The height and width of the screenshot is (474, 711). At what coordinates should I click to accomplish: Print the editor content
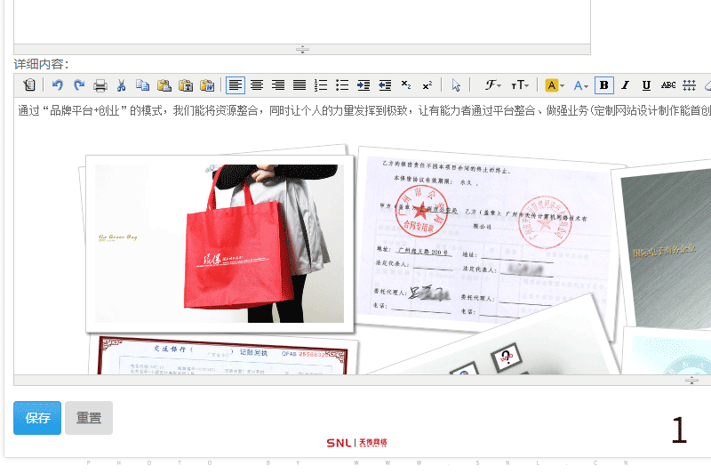click(100, 85)
